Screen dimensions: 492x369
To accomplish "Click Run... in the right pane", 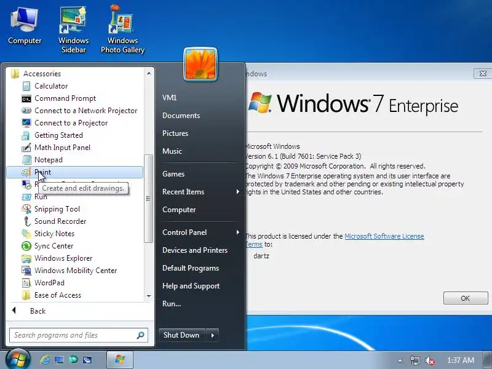I will [172, 304].
